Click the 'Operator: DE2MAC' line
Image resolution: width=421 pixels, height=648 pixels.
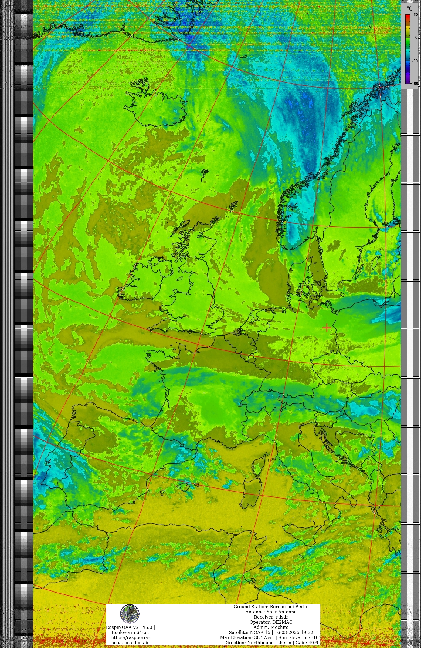(271, 622)
